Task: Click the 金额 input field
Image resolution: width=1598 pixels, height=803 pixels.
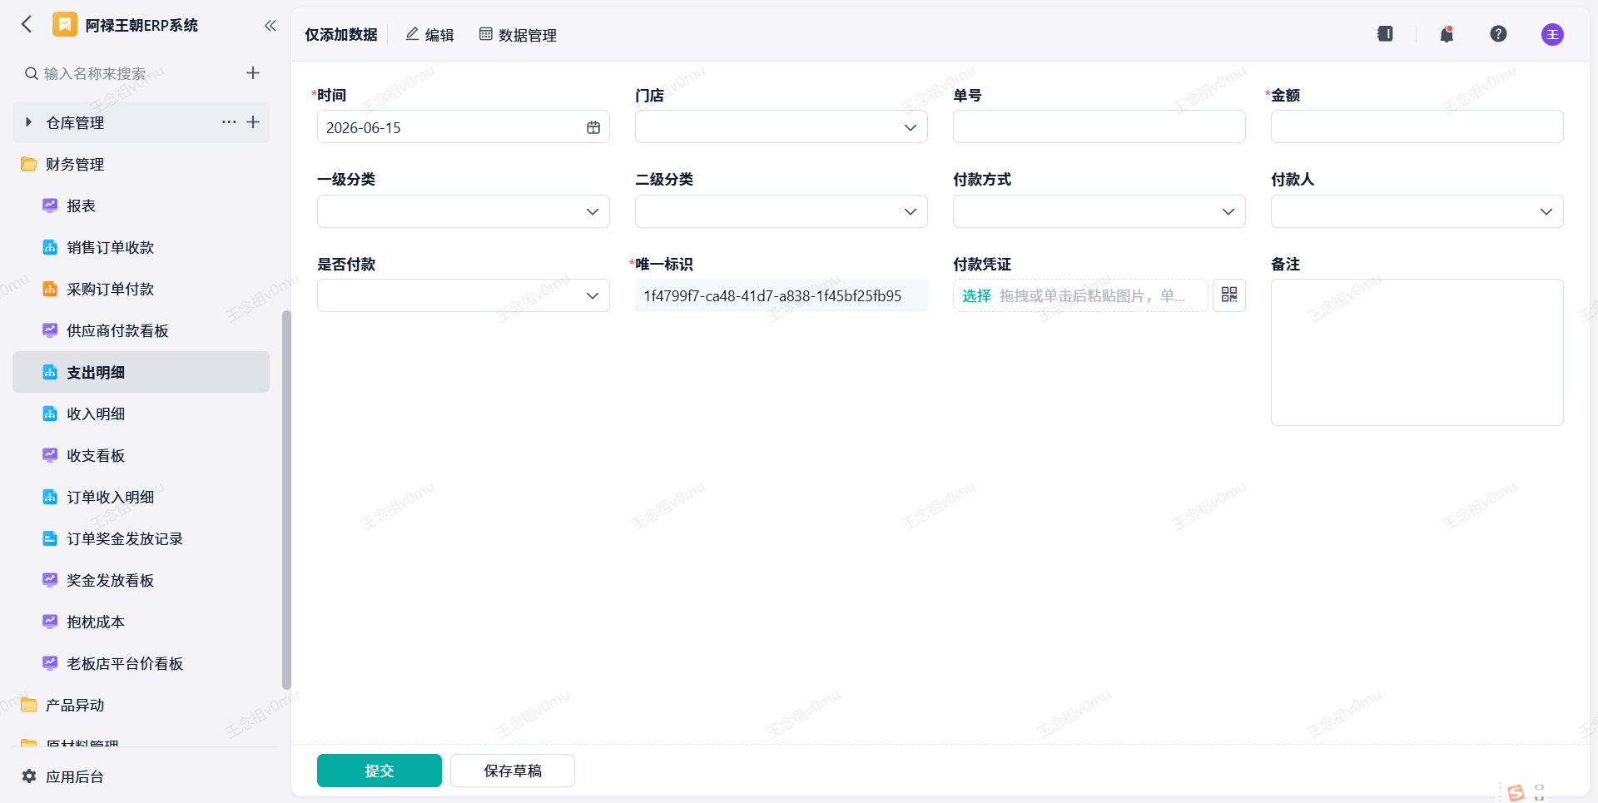Action: 1417,127
